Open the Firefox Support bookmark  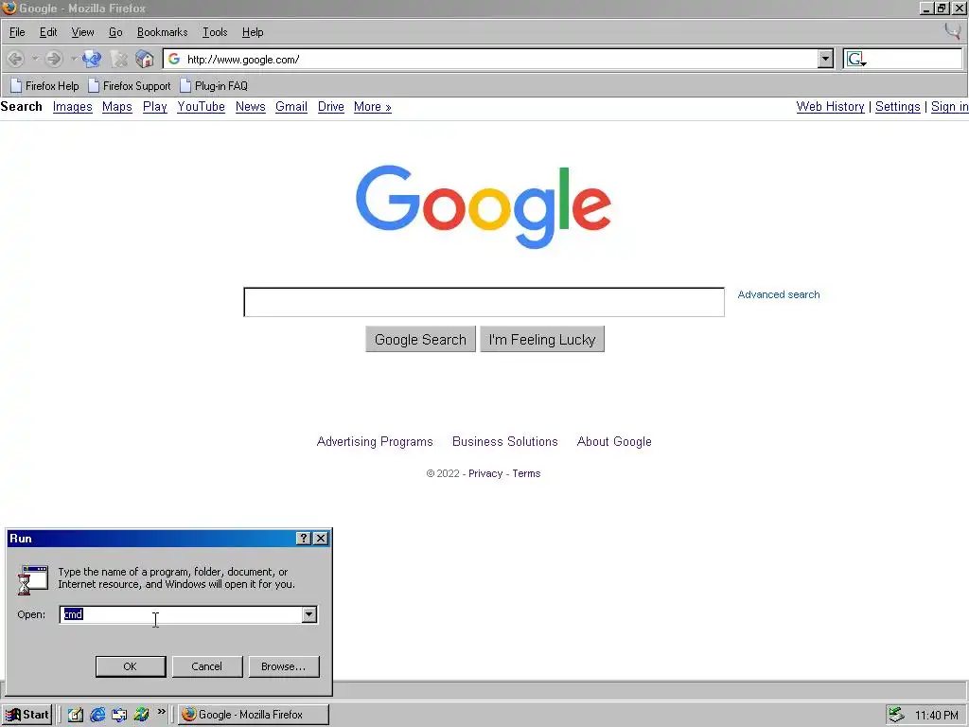click(129, 86)
